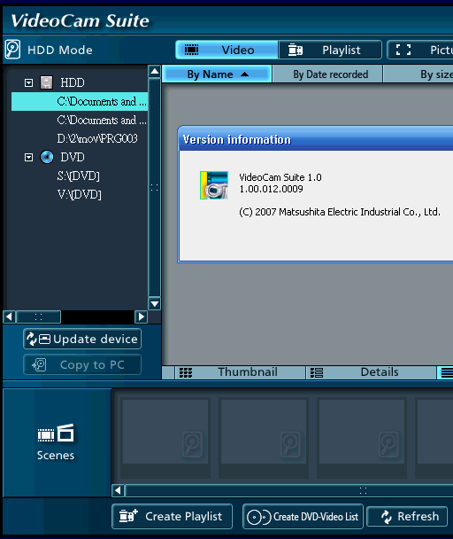Screen dimensions: 453x539
Task: Open the Video tab
Action: 226,50
